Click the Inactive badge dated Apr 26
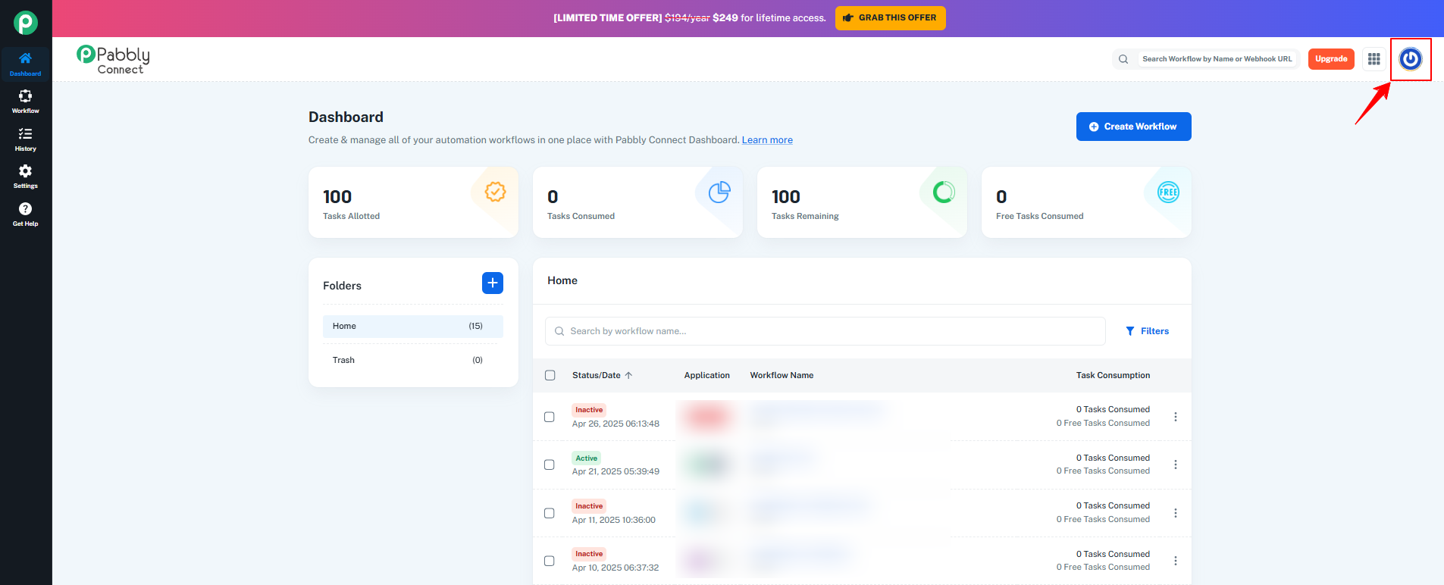This screenshot has height=585, width=1444. 589,410
